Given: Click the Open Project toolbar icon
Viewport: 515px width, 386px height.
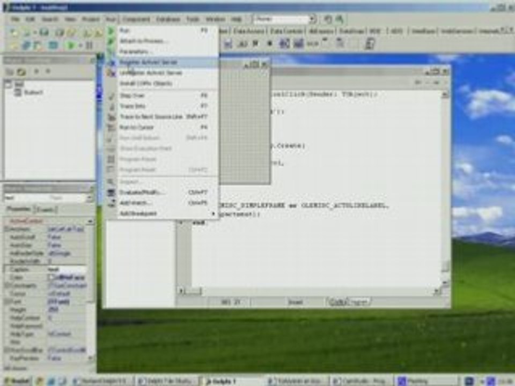Looking at the screenshot, I should pyautogui.click(x=71, y=33).
